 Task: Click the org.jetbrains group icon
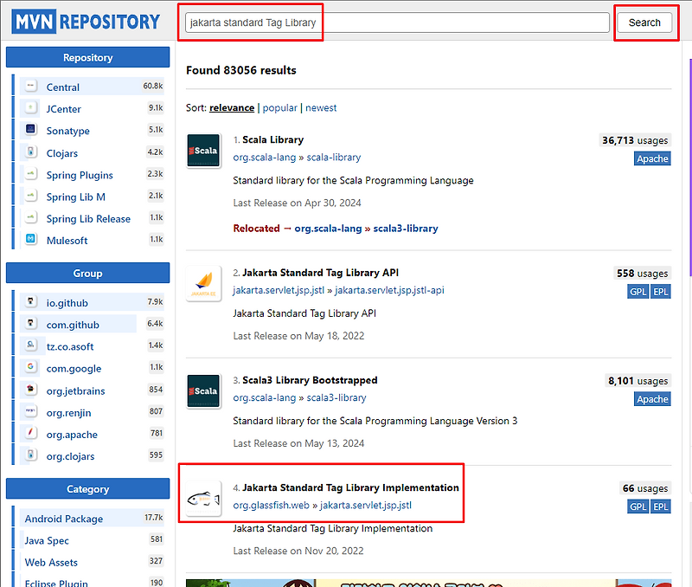[x=30, y=390]
